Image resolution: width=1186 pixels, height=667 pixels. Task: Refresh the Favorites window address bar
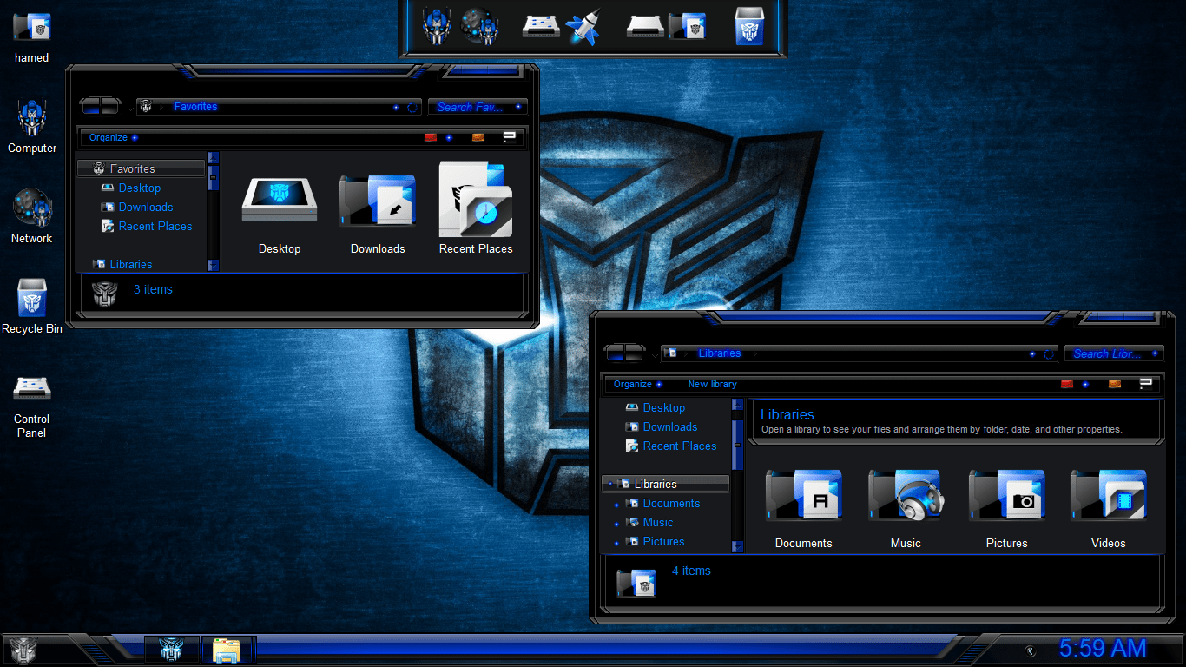(x=412, y=108)
